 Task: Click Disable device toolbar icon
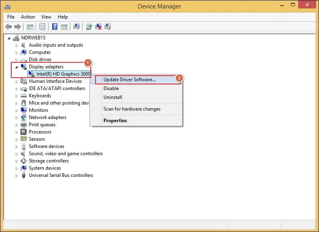[x=108, y=27]
